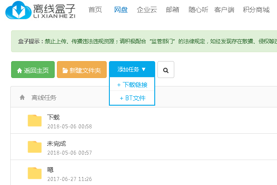Click the home icon in breadcrumb bar
Screen dimensions: 277x185
point(22,98)
